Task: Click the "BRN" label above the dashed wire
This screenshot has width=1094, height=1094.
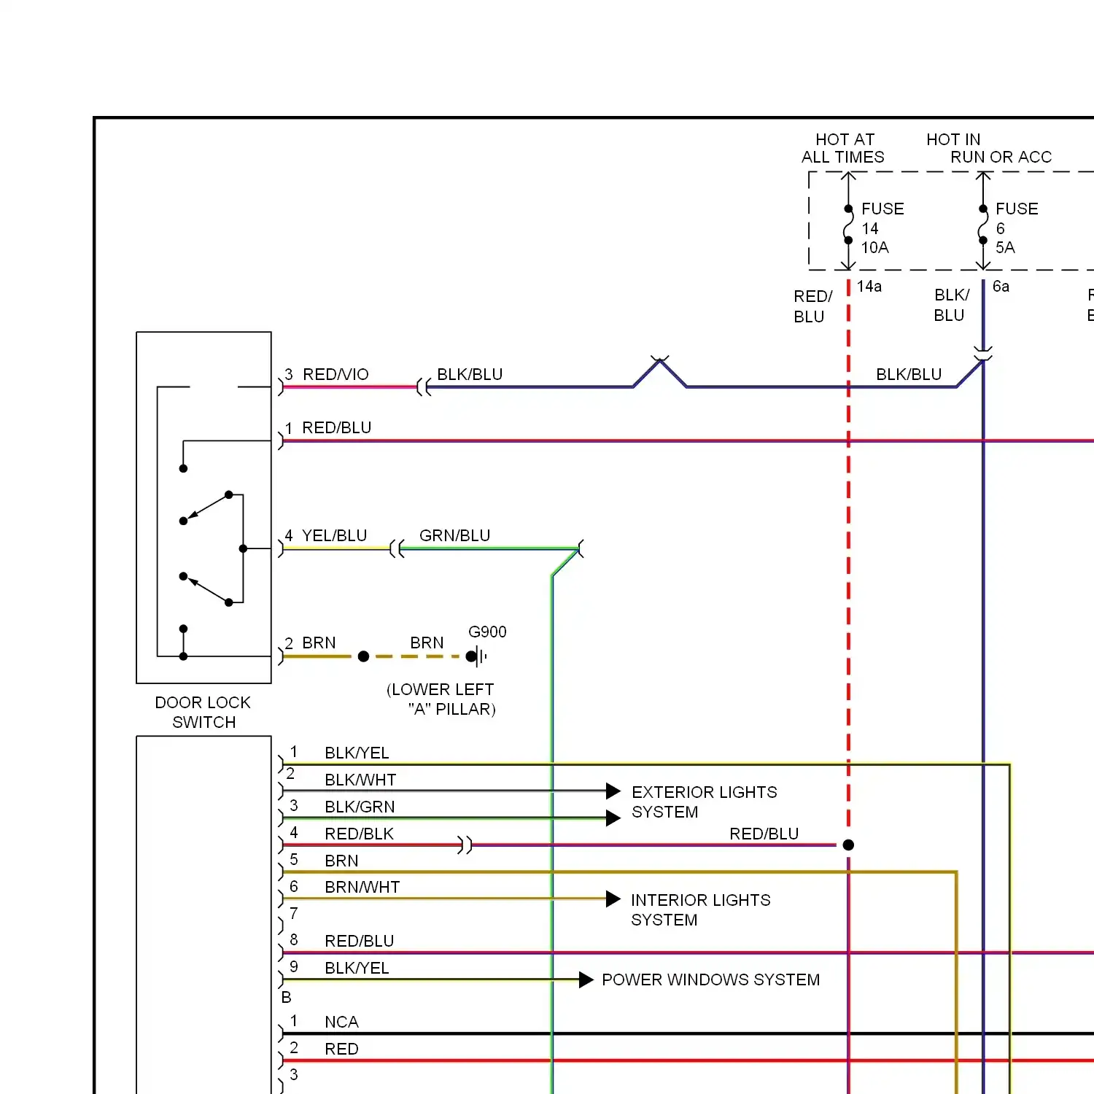Action: click(x=427, y=643)
